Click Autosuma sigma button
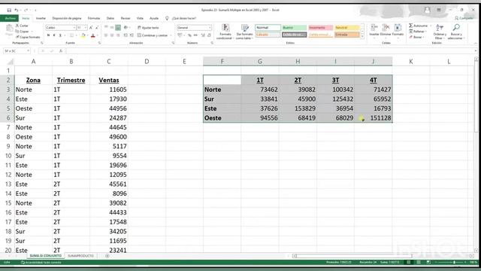481x271 pixels. [x=419, y=26]
